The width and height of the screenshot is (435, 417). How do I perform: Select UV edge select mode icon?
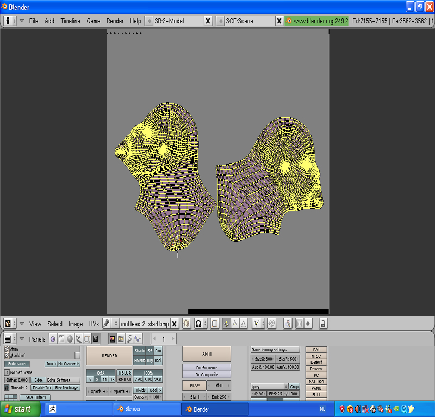coord(235,324)
